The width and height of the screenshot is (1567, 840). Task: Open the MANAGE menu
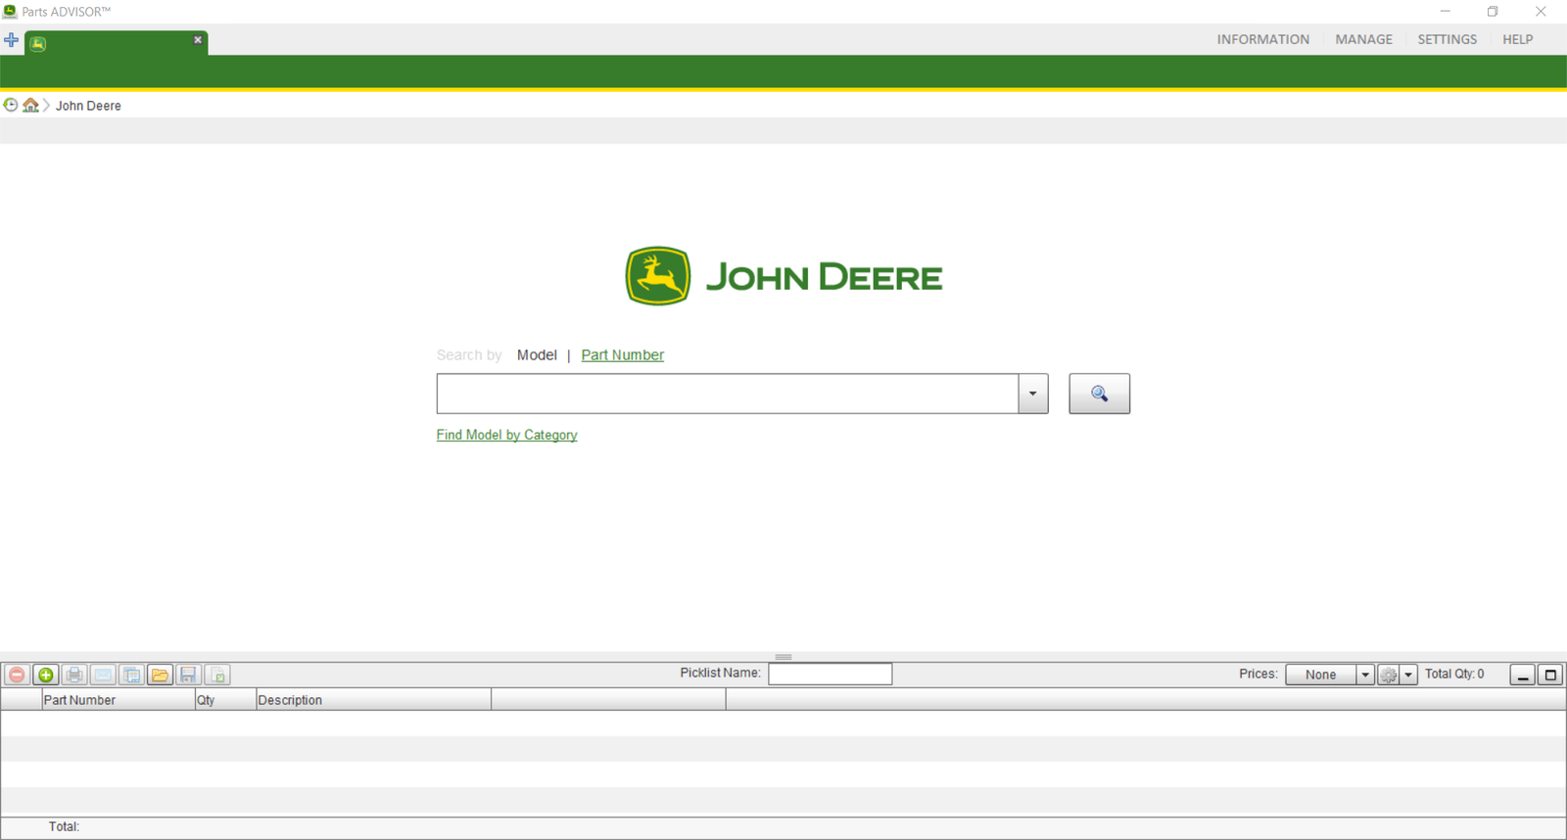pos(1363,39)
